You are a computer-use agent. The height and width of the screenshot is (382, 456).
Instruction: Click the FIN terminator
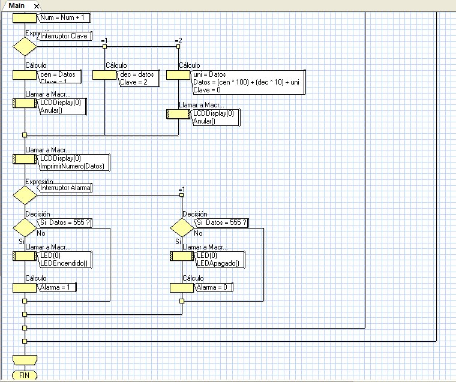click(25, 375)
